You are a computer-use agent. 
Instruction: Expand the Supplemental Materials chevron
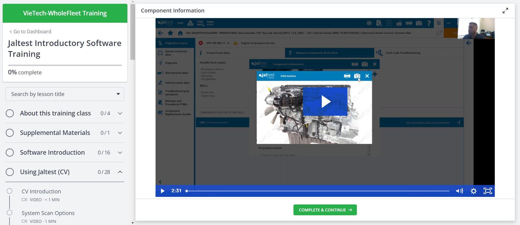(120, 133)
